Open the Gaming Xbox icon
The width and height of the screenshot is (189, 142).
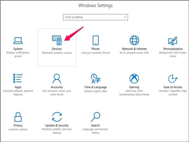(134, 78)
